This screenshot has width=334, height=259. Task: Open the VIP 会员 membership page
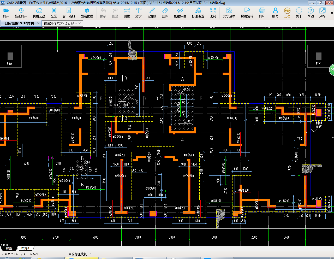(x=287, y=13)
